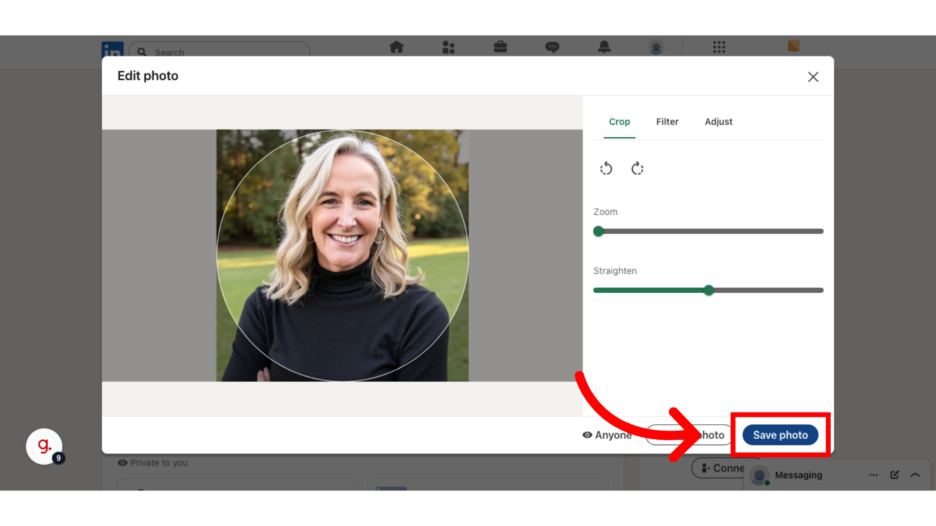Switch to the Adjust tab
This screenshot has height=526, width=936.
[718, 122]
